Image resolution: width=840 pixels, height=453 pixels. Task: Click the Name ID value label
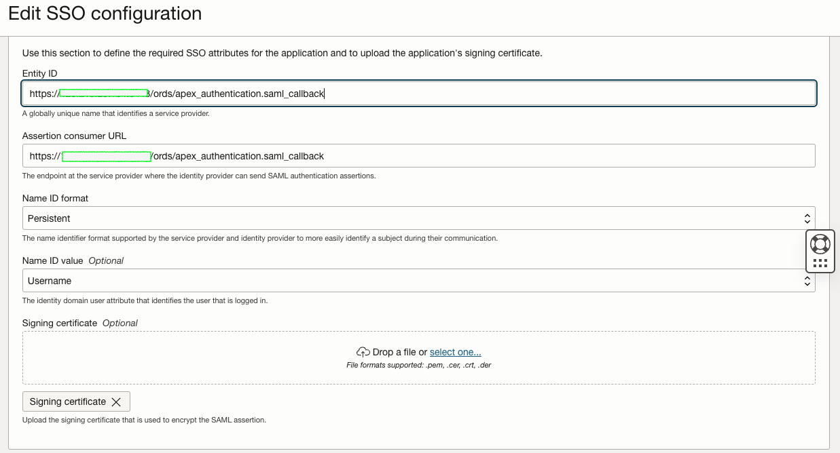[52, 260]
